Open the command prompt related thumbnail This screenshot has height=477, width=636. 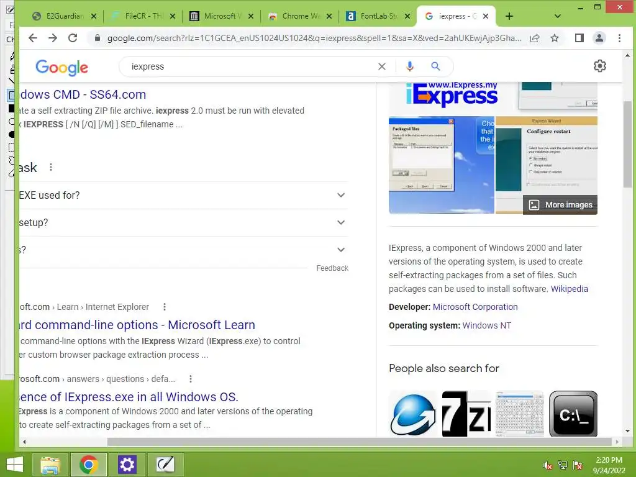tap(573, 414)
